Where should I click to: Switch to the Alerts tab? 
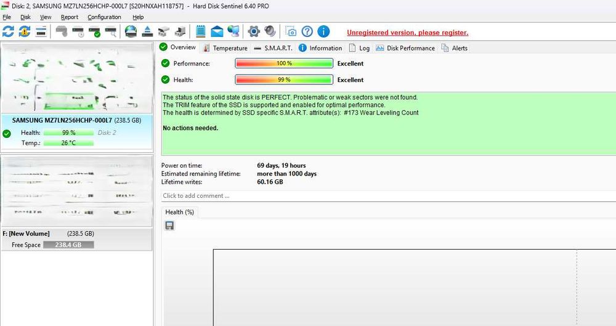455,48
